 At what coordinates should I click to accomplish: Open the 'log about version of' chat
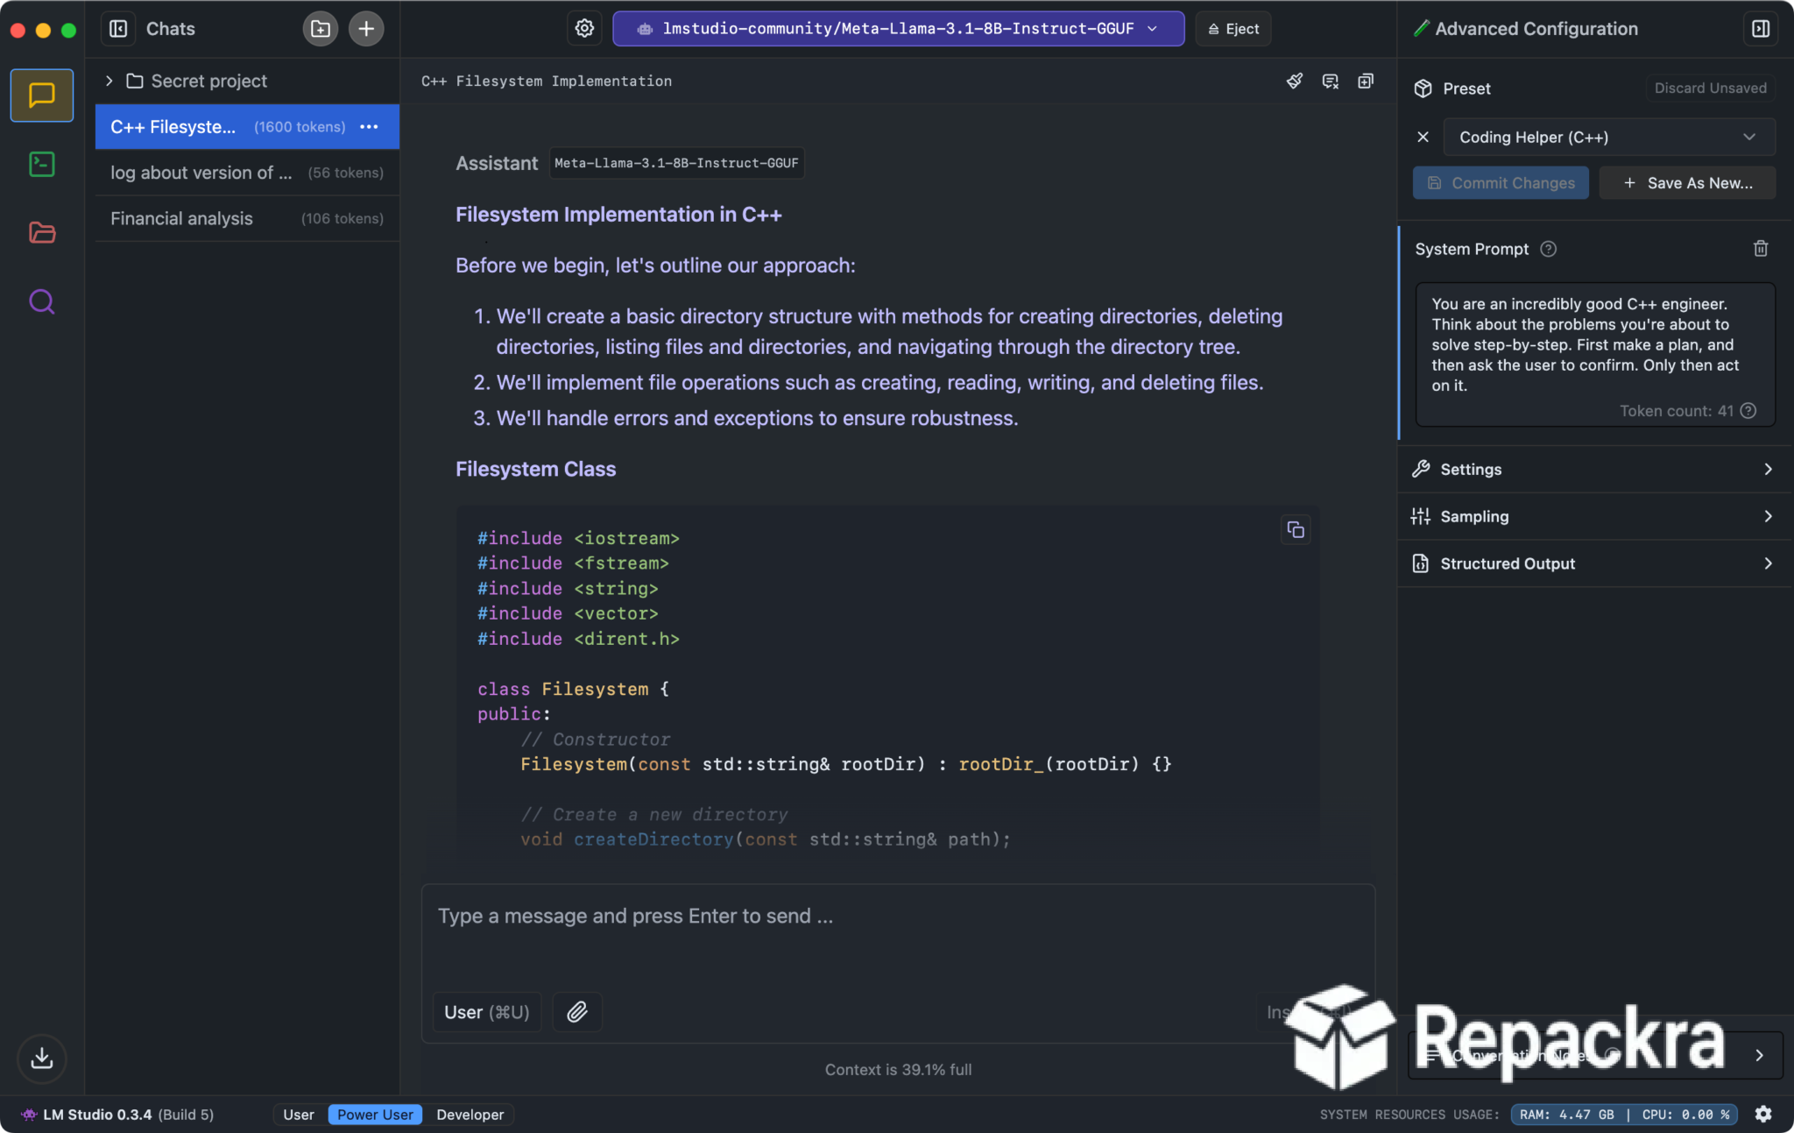pos(247,173)
